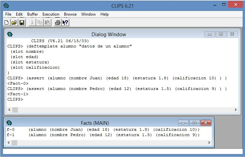
Task: Open the Help menu
Action: 104,14
